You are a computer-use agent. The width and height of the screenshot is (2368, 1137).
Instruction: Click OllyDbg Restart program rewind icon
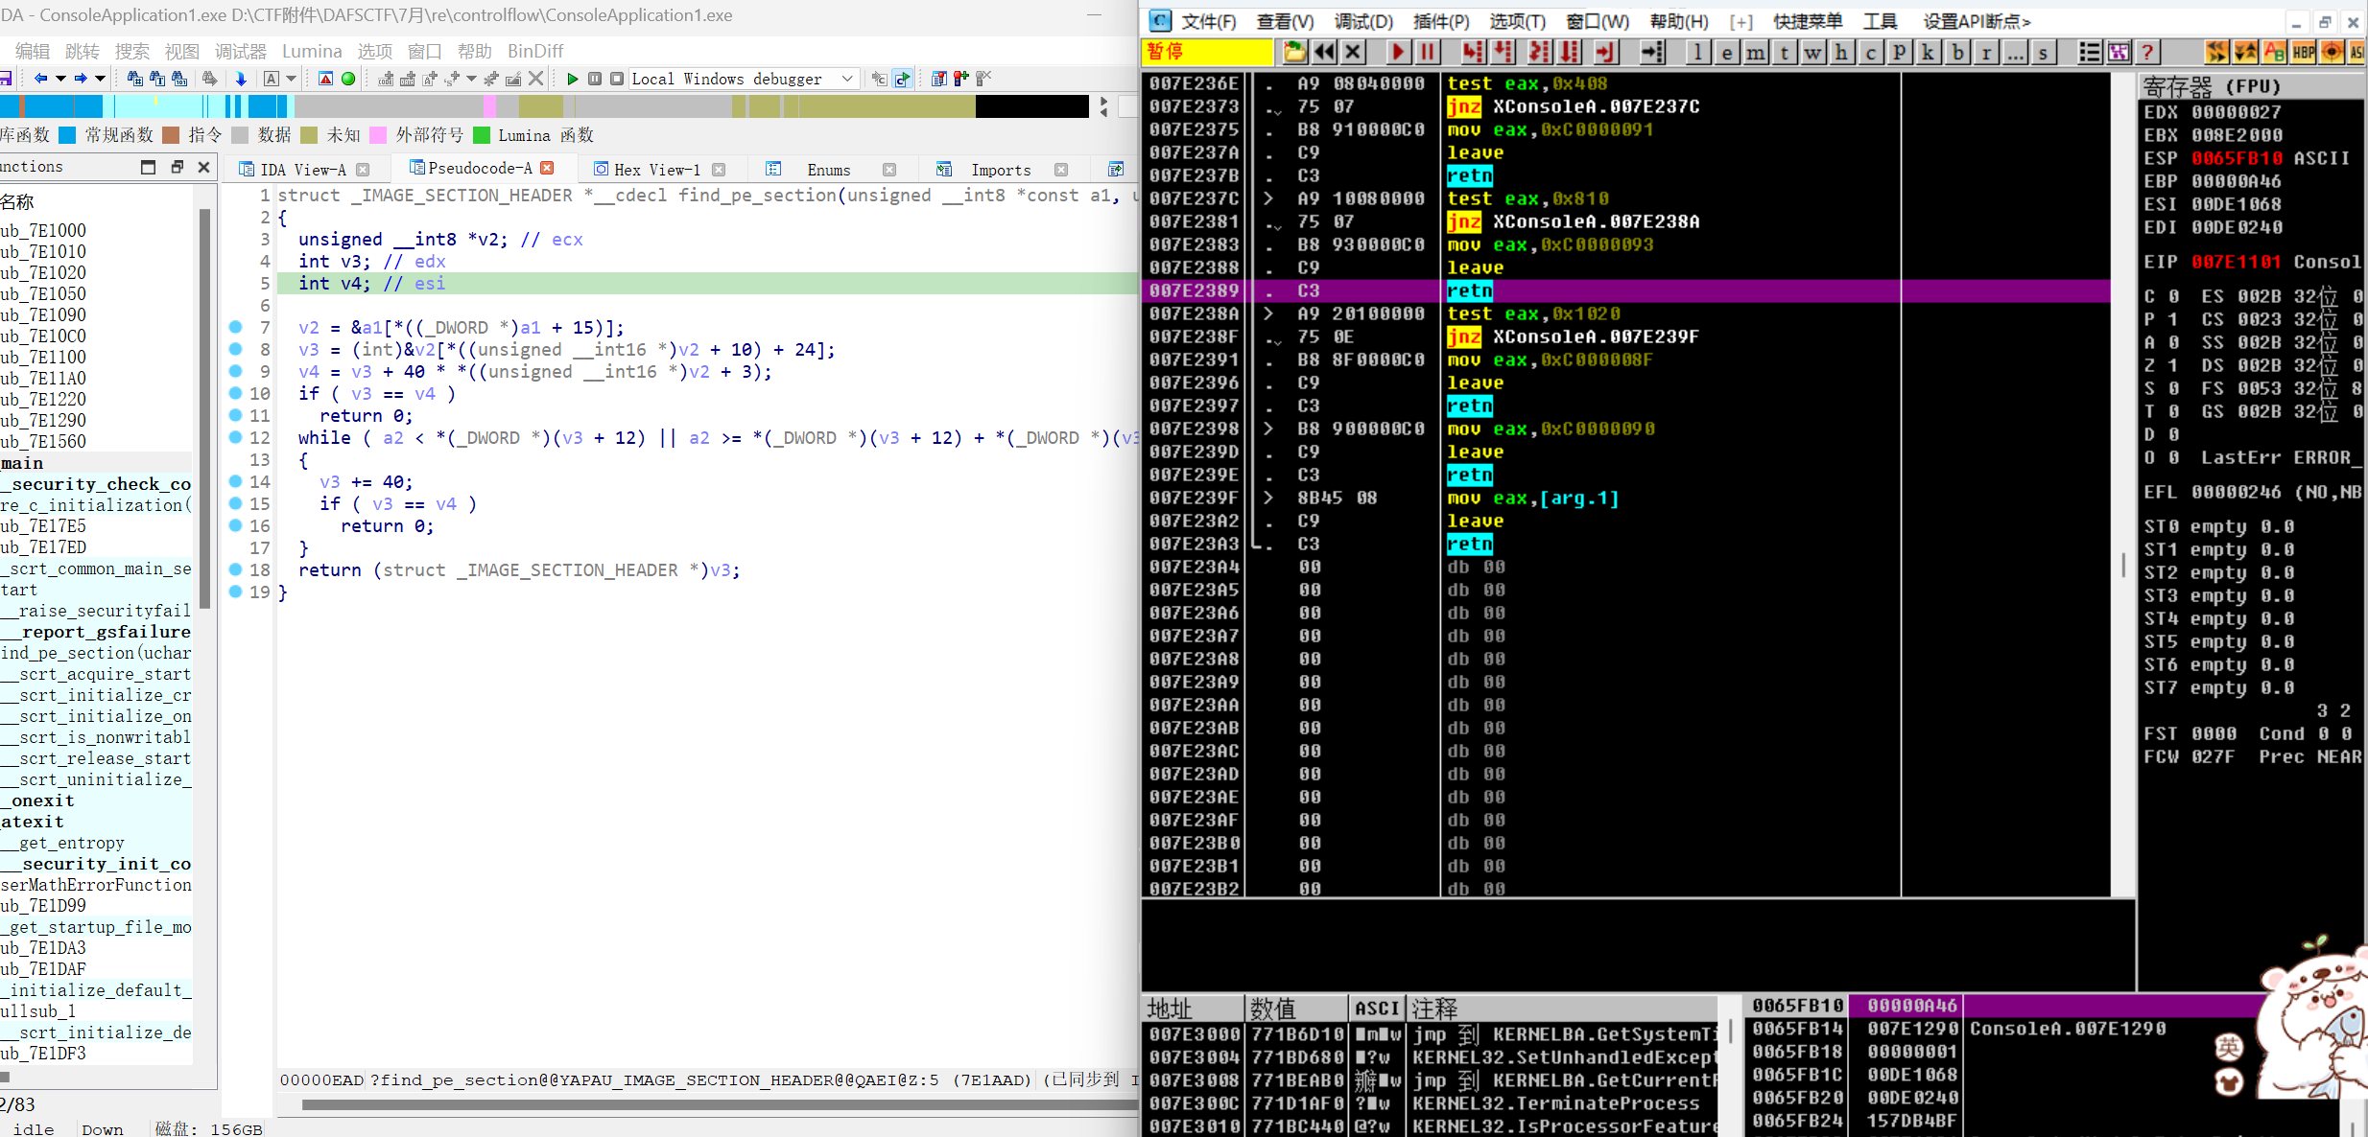tap(1324, 52)
